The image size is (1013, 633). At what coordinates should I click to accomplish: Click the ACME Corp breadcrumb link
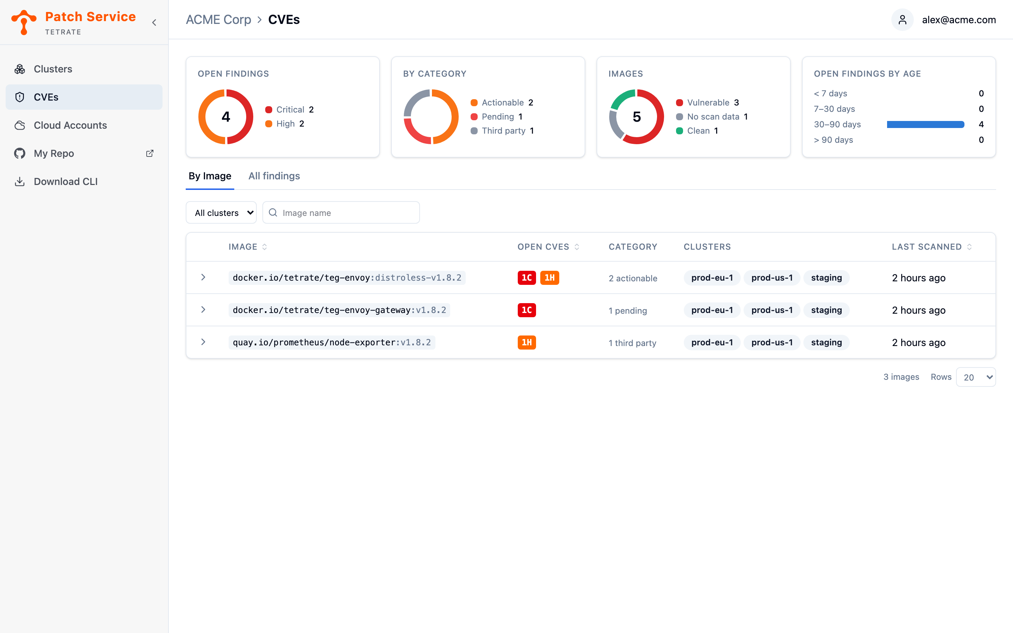tap(218, 20)
